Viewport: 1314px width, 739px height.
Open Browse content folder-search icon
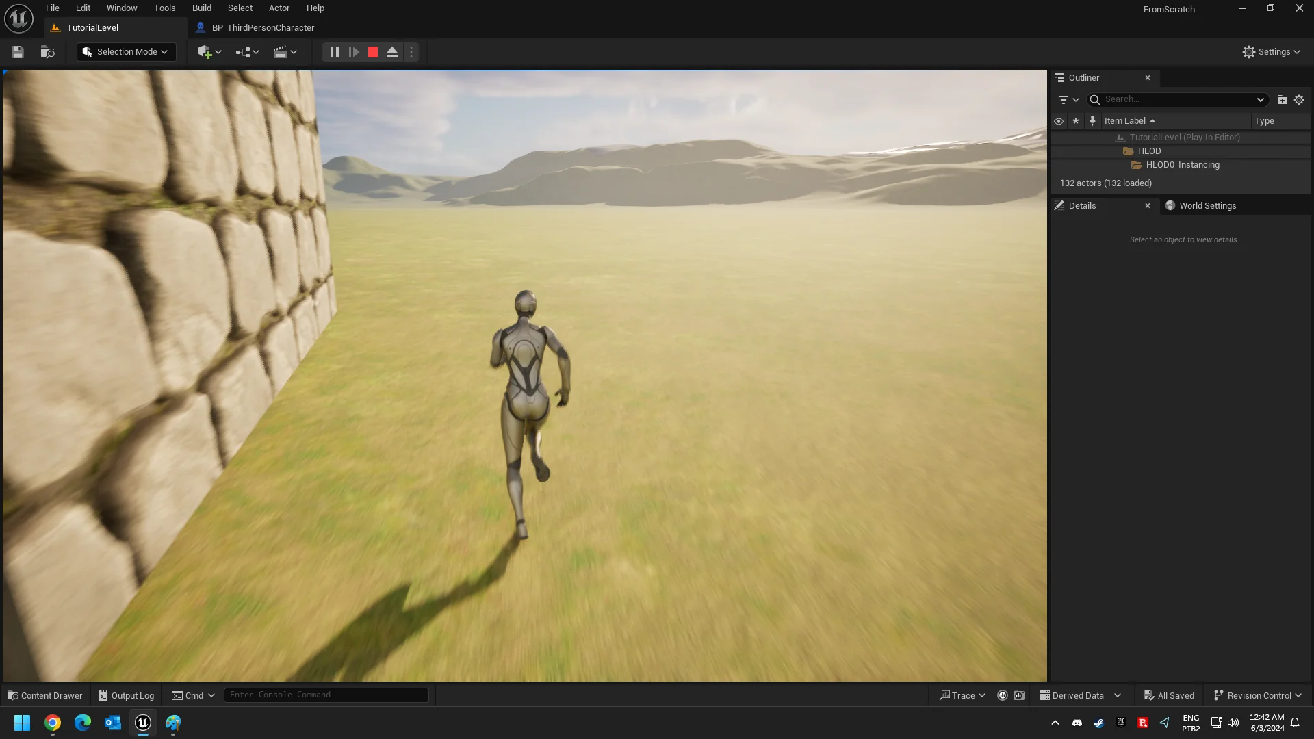[x=47, y=52]
